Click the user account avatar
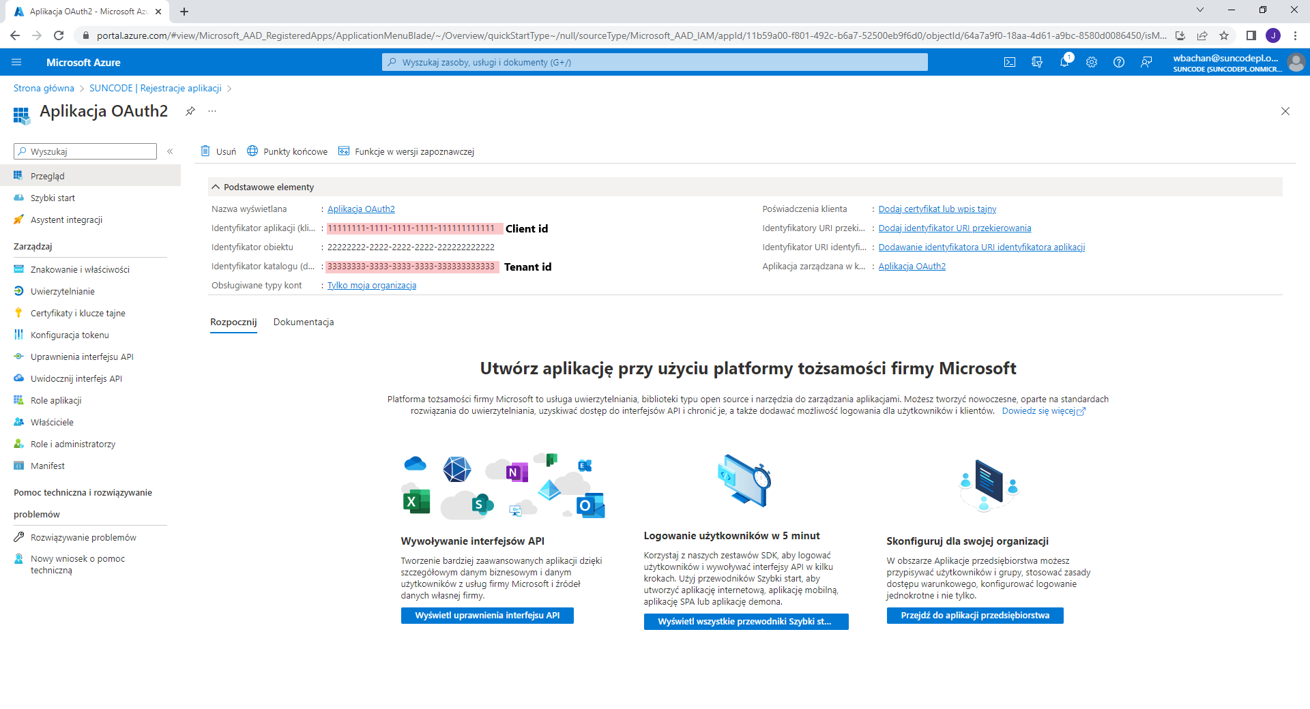 1296,62
